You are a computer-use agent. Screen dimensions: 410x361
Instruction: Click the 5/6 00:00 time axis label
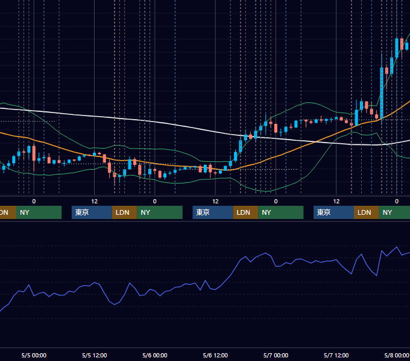point(155,355)
